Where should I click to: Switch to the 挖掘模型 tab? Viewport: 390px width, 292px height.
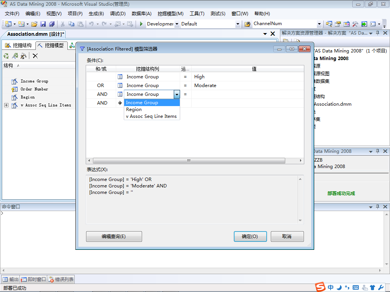click(x=51, y=45)
